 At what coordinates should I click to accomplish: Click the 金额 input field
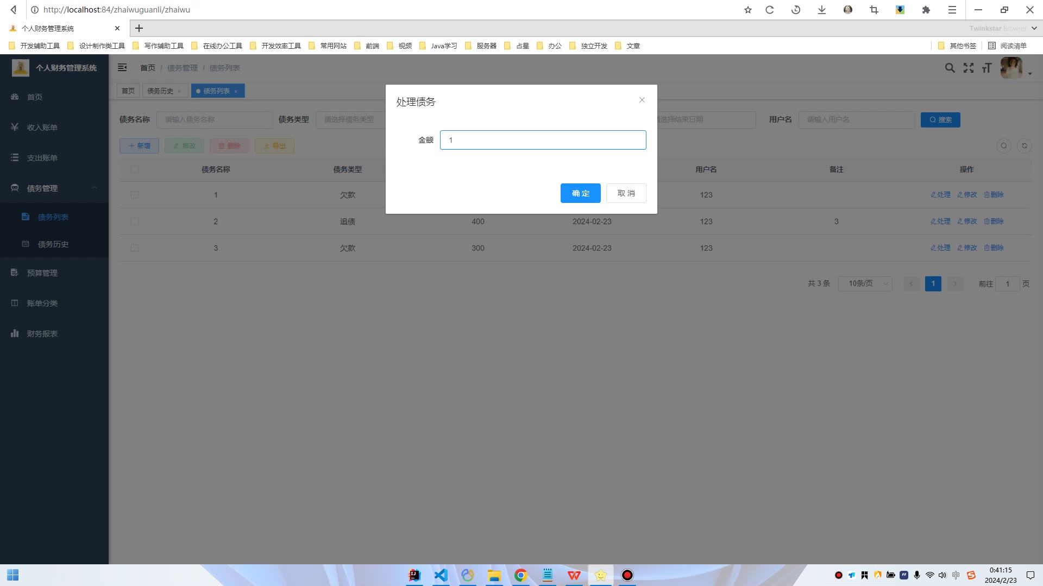[x=543, y=140]
